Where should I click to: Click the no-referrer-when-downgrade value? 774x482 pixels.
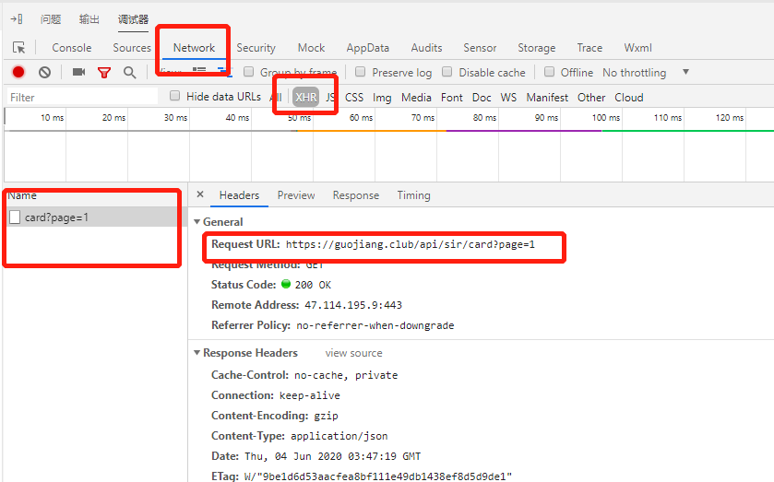(x=375, y=325)
